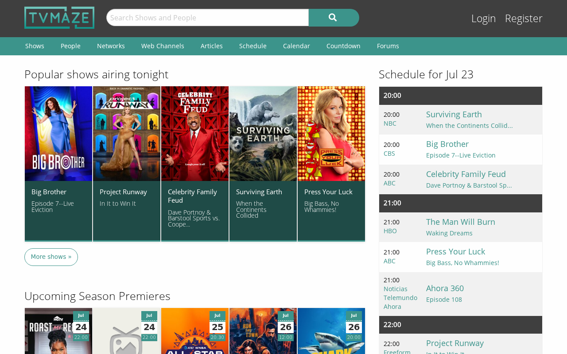Open the Forums menu item

388,46
